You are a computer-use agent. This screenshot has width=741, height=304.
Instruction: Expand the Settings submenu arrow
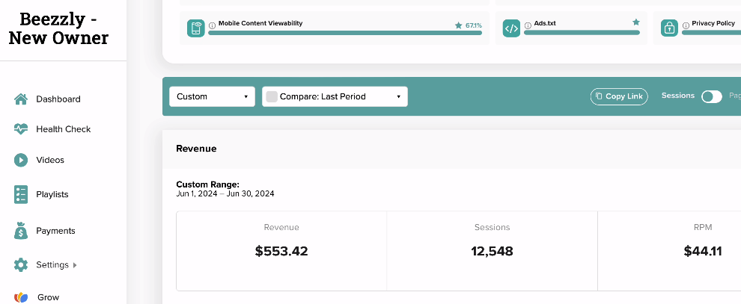[x=75, y=265]
